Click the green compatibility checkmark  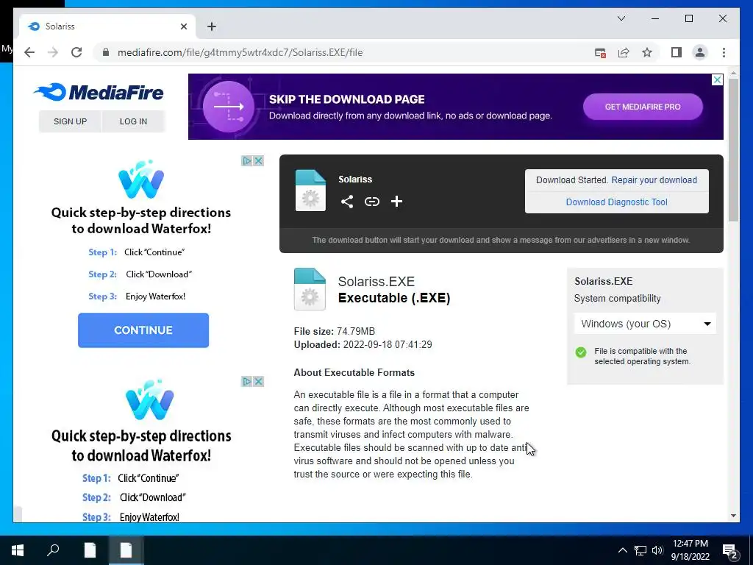(x=581, y=352)
